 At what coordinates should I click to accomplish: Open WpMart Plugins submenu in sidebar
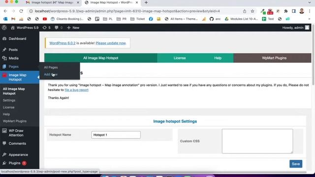(15, 121)
